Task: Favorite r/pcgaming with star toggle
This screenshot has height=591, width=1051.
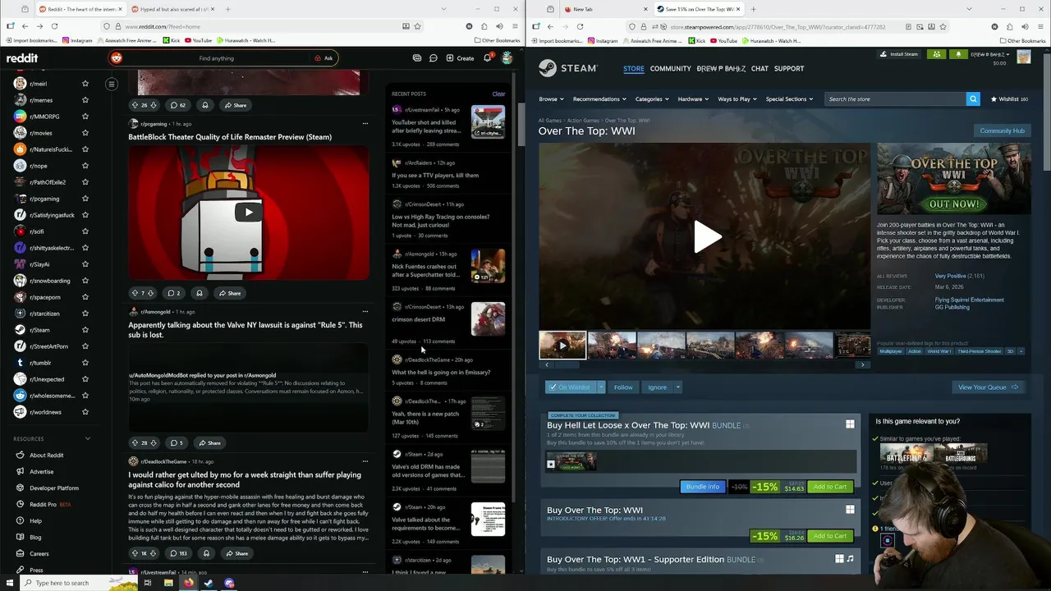Action: [85, 199]
